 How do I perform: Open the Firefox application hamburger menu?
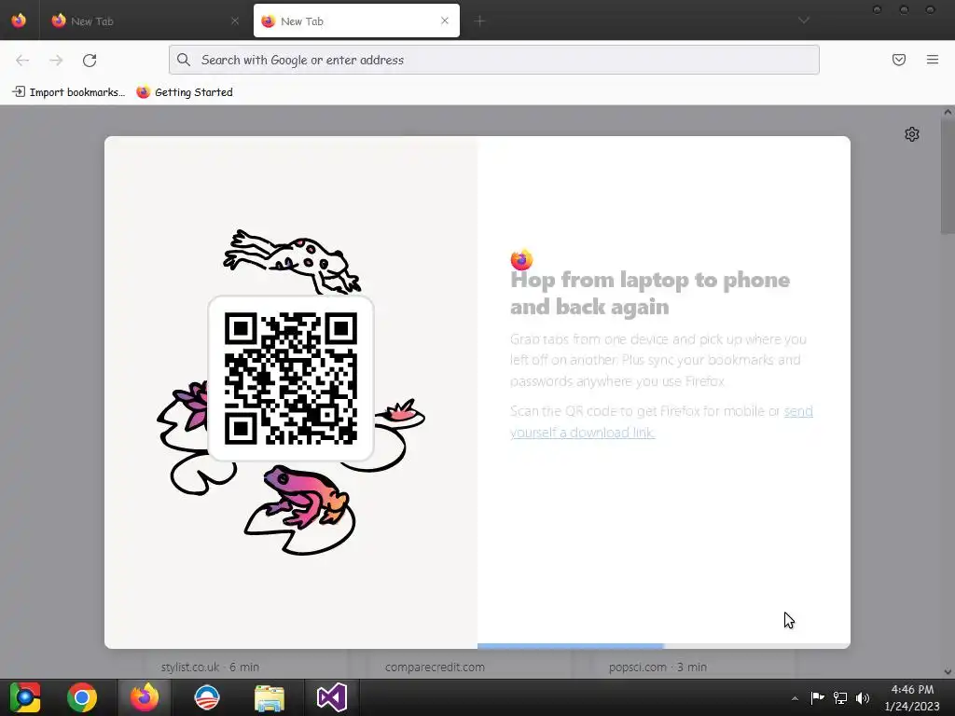click(x=933, y=60)
